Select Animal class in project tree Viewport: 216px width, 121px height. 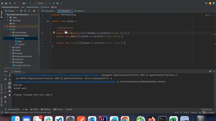(x=21, y=38)
